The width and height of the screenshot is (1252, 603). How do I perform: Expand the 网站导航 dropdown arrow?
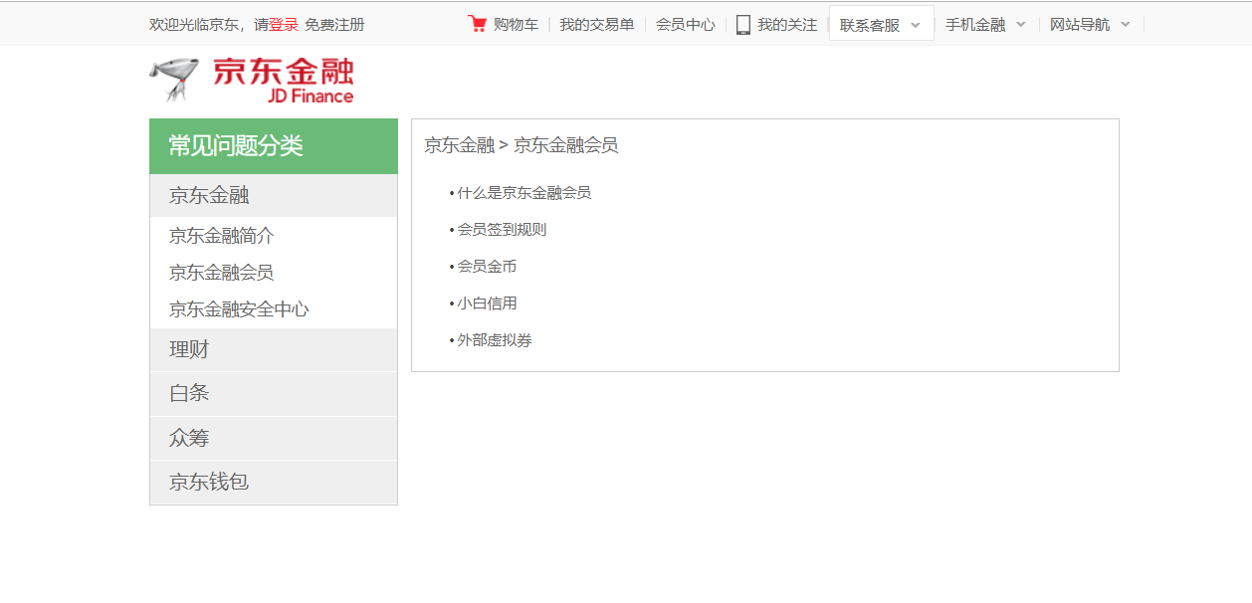tap(1126, 25)
